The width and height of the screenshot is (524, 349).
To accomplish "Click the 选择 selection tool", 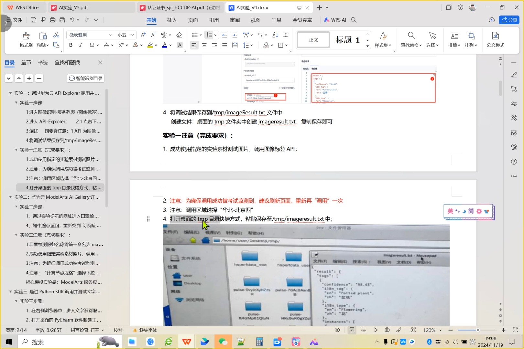I will (x=432, y=39).
